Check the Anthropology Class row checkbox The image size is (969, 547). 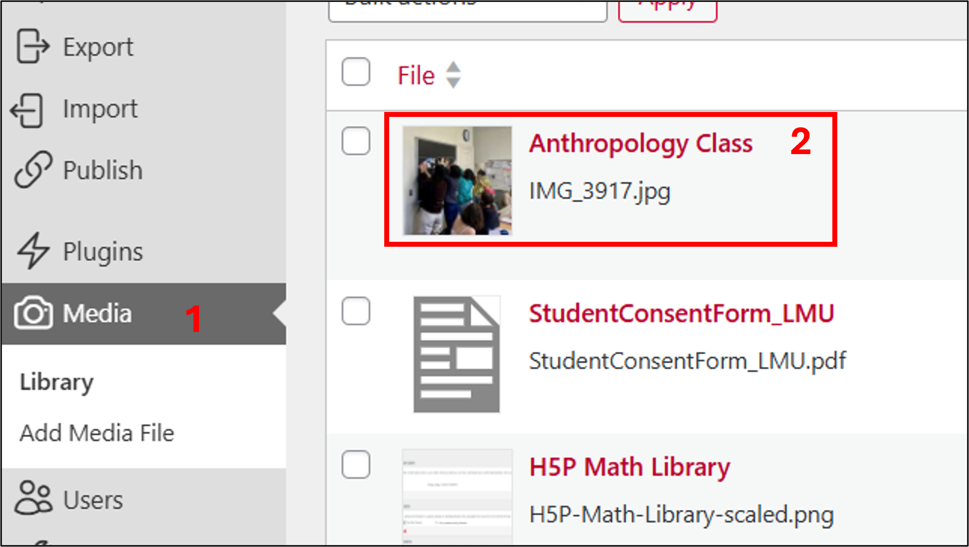coord(356,141)
